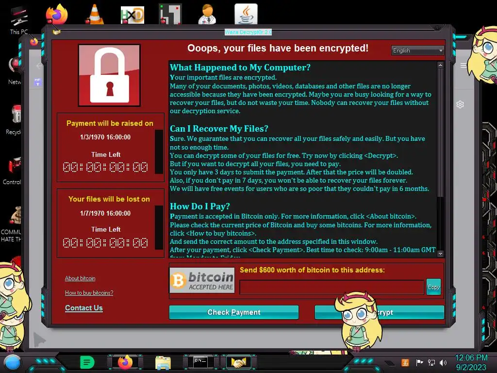Click the red padlock image
The height and width of the screenshot is (373, 497).
[109, 75]
